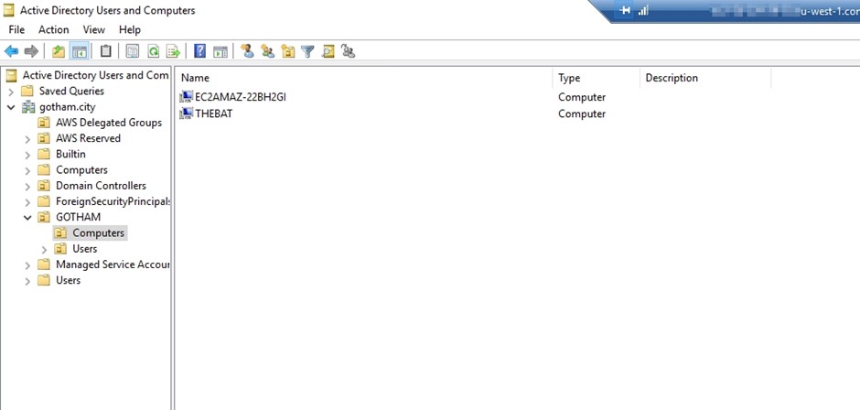
Task: Select the gotham.city domain in tree
Action: [67, 107]
